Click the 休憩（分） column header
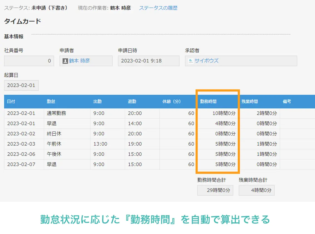This screenshot has height=234, width=315. coord(172,101)
